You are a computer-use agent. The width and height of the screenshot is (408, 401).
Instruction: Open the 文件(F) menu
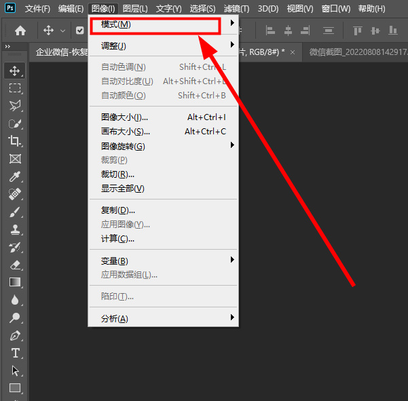(37, 9)
